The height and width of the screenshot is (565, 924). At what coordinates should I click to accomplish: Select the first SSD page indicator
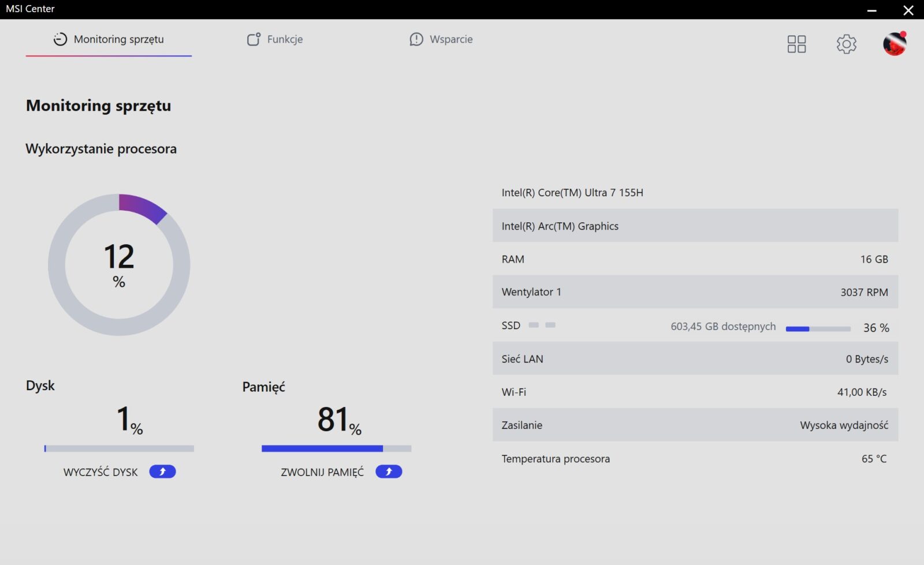pyautogui.click(x=534, y=325)
